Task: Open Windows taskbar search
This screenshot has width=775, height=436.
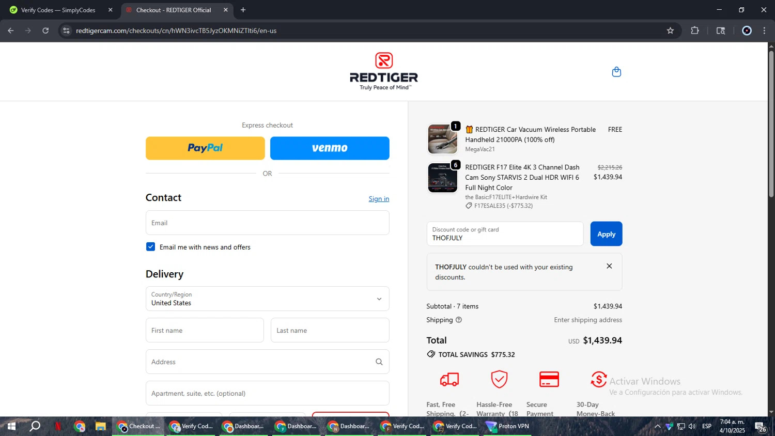Action: [x=35, y=426]
